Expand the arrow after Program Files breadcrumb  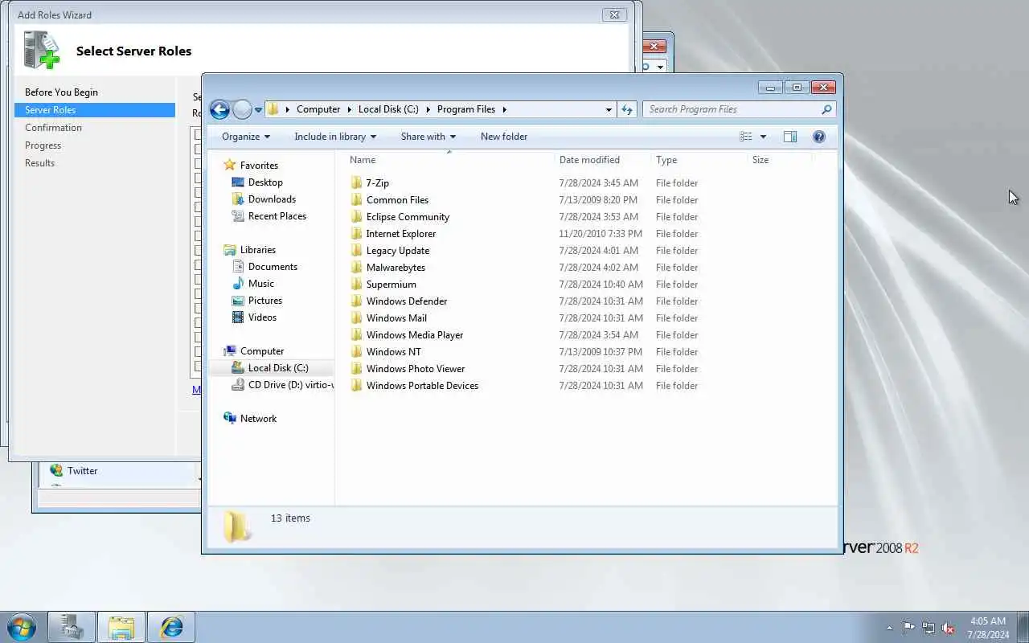pyautogui.click(x=504, y=109)
